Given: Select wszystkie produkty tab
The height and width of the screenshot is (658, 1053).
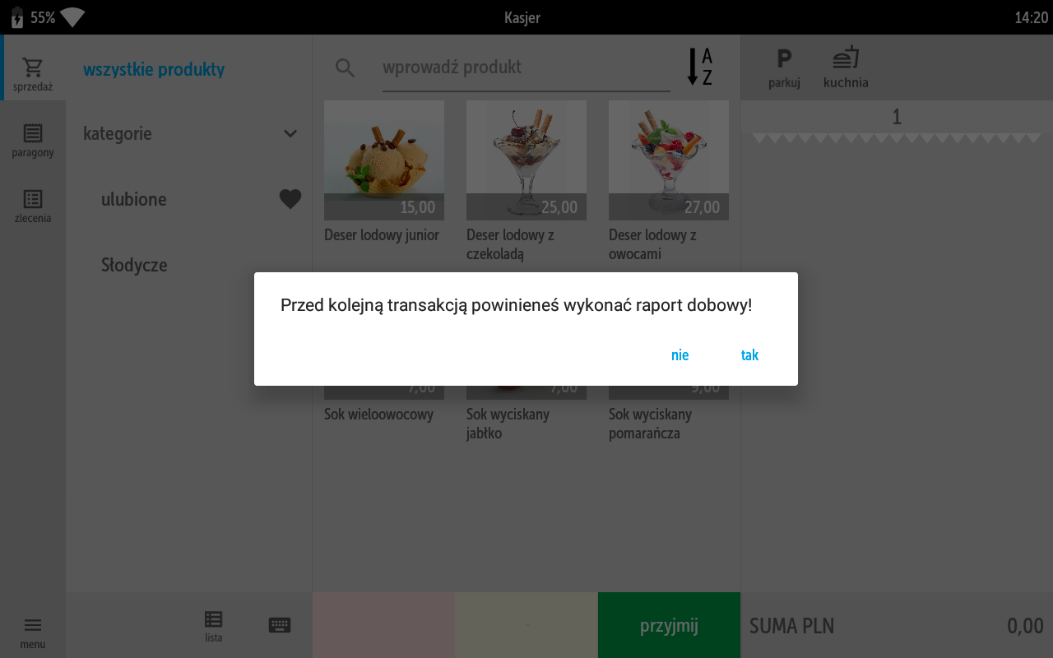Looking at the screenshot, I should click(154, 69).
